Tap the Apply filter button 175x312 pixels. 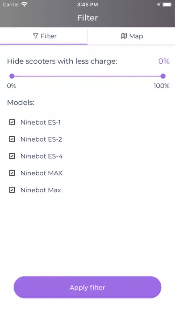(87, 287)
